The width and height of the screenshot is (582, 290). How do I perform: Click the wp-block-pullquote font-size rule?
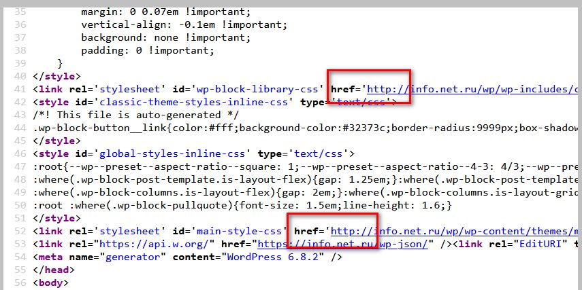click(242, 205)
